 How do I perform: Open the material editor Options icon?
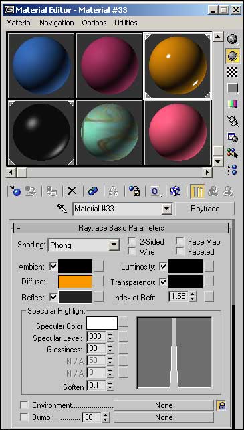[x=232, y=137]
